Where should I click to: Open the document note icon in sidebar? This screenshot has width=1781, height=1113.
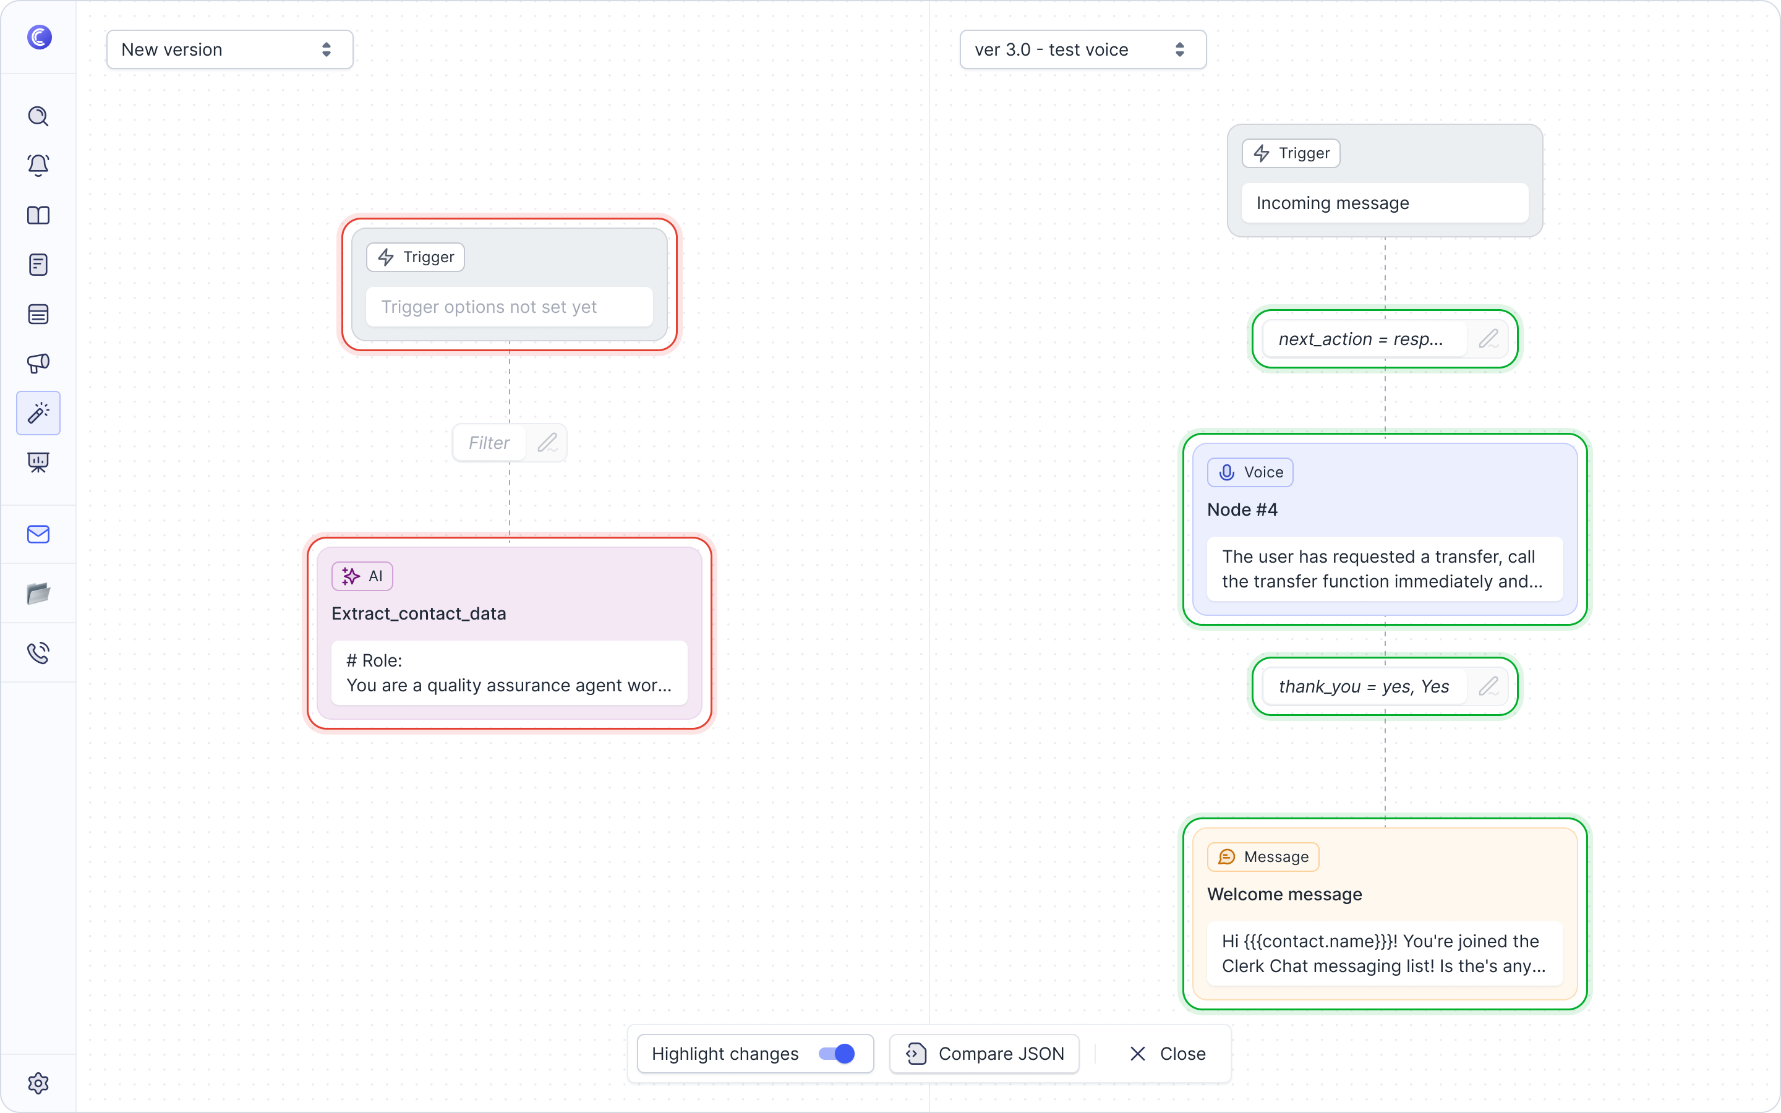(x=38, y=264)
